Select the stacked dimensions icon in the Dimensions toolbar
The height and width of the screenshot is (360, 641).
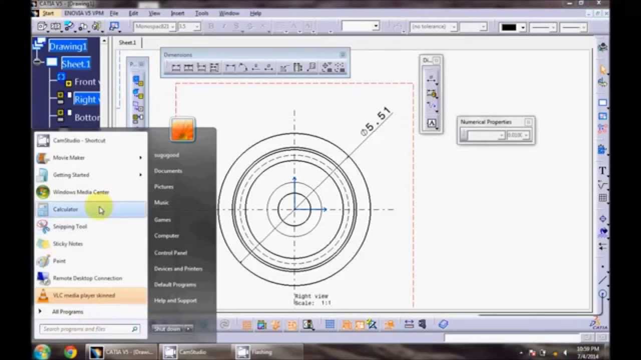(x=214, y=68)
